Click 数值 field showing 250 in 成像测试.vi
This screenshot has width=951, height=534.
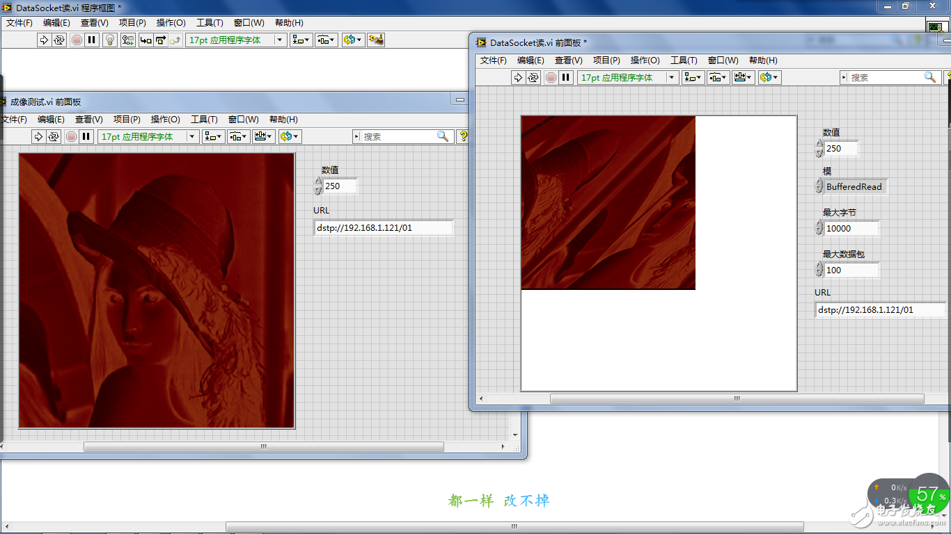[340, 186]
